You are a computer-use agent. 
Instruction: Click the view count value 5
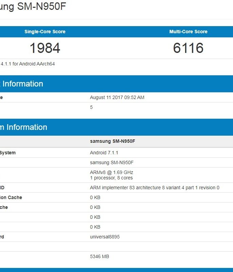pyautogui.click(x=91, y=107)
